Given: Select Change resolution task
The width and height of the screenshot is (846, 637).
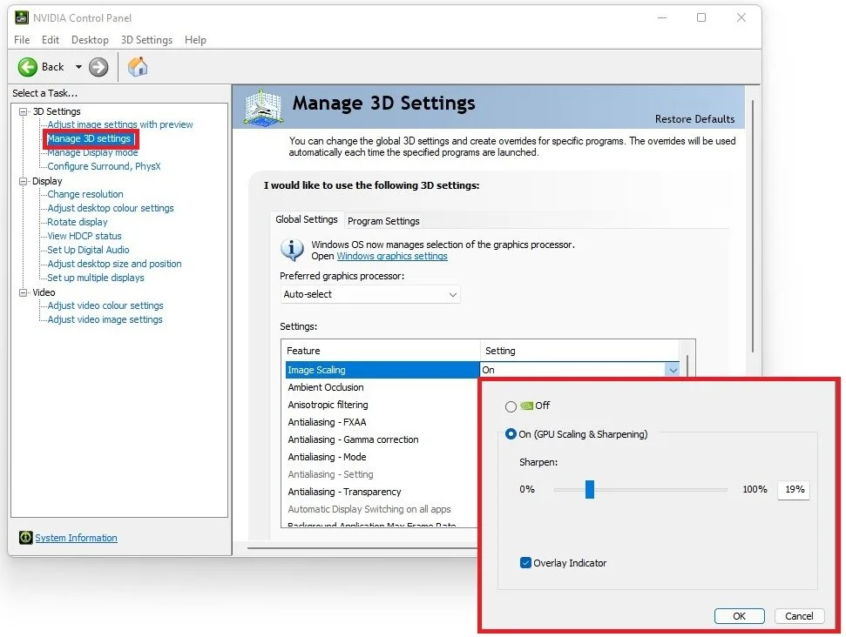Looking at the screenshot, I should [x=85, y=194].
